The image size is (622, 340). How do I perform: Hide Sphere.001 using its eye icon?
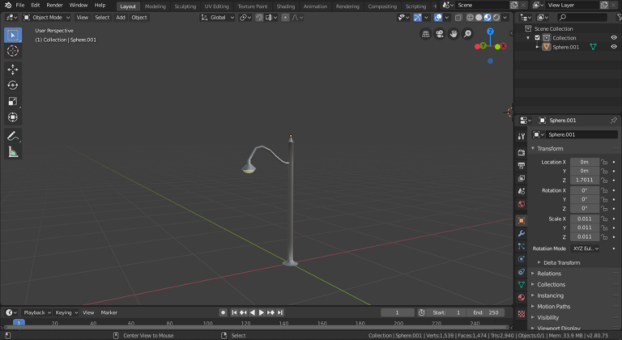coord(613,47)
